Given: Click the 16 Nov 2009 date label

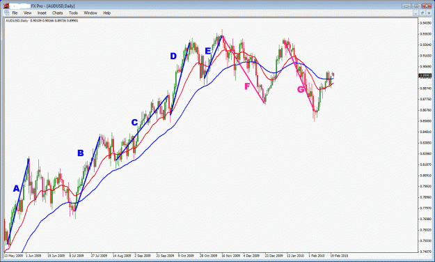Looking at the screenshot, I should click(231, 256).
